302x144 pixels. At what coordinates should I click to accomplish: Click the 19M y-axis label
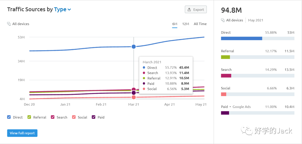click(x=22, y=80)
